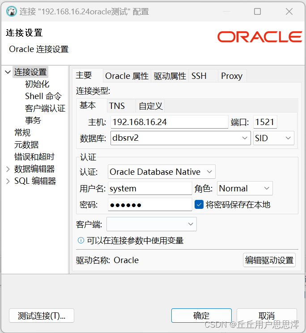Select the 自定义 connection type tab
The image size is (306, 333).
(150, 106)
